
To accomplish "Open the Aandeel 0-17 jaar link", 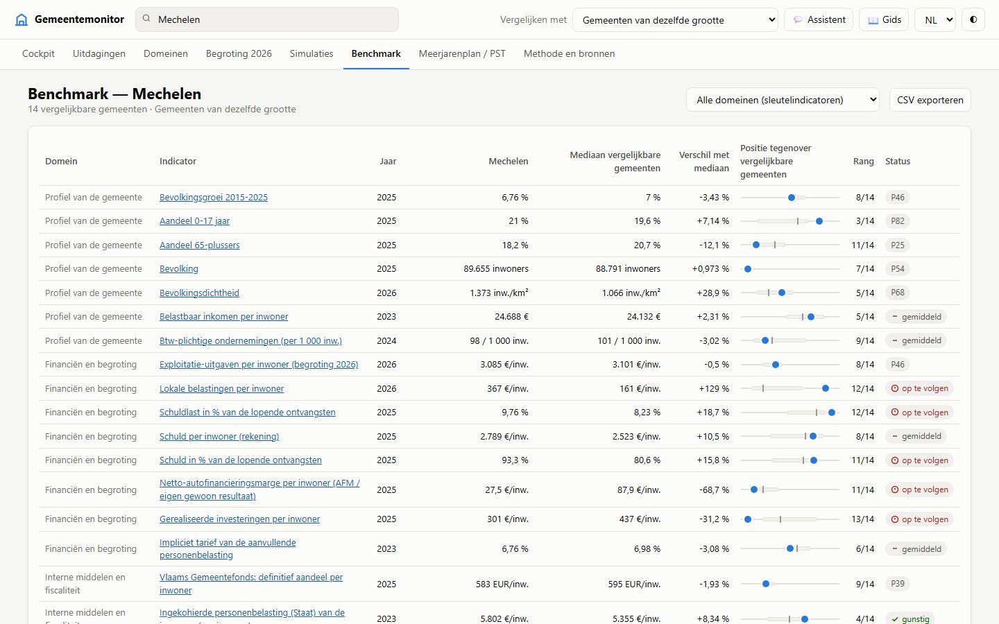I will pyautogui.click(x=194, y=221).
